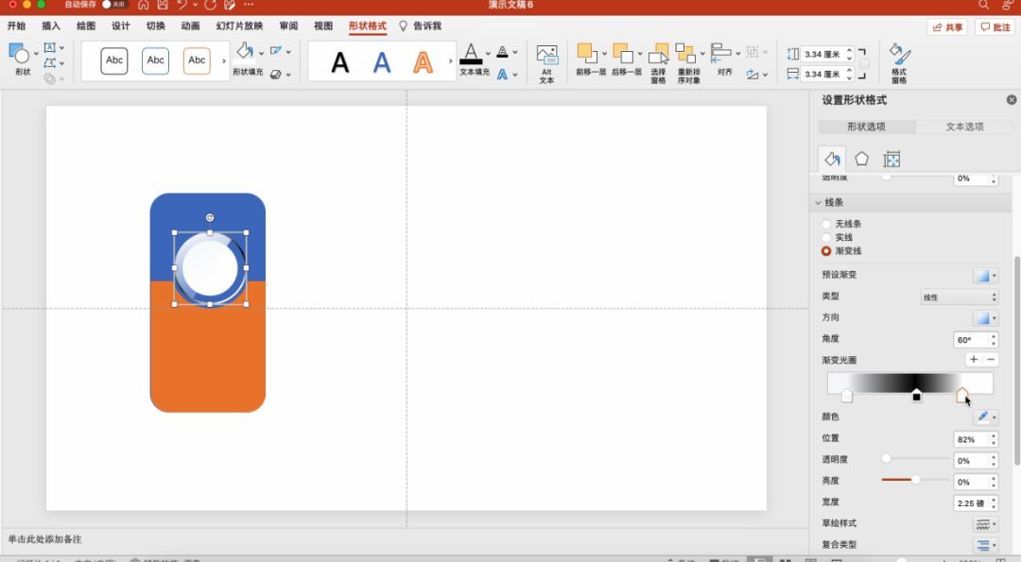This screenshot has width=1021, height=562.
Task: Click the shape outline pen icon
Action: coord(276,51)
